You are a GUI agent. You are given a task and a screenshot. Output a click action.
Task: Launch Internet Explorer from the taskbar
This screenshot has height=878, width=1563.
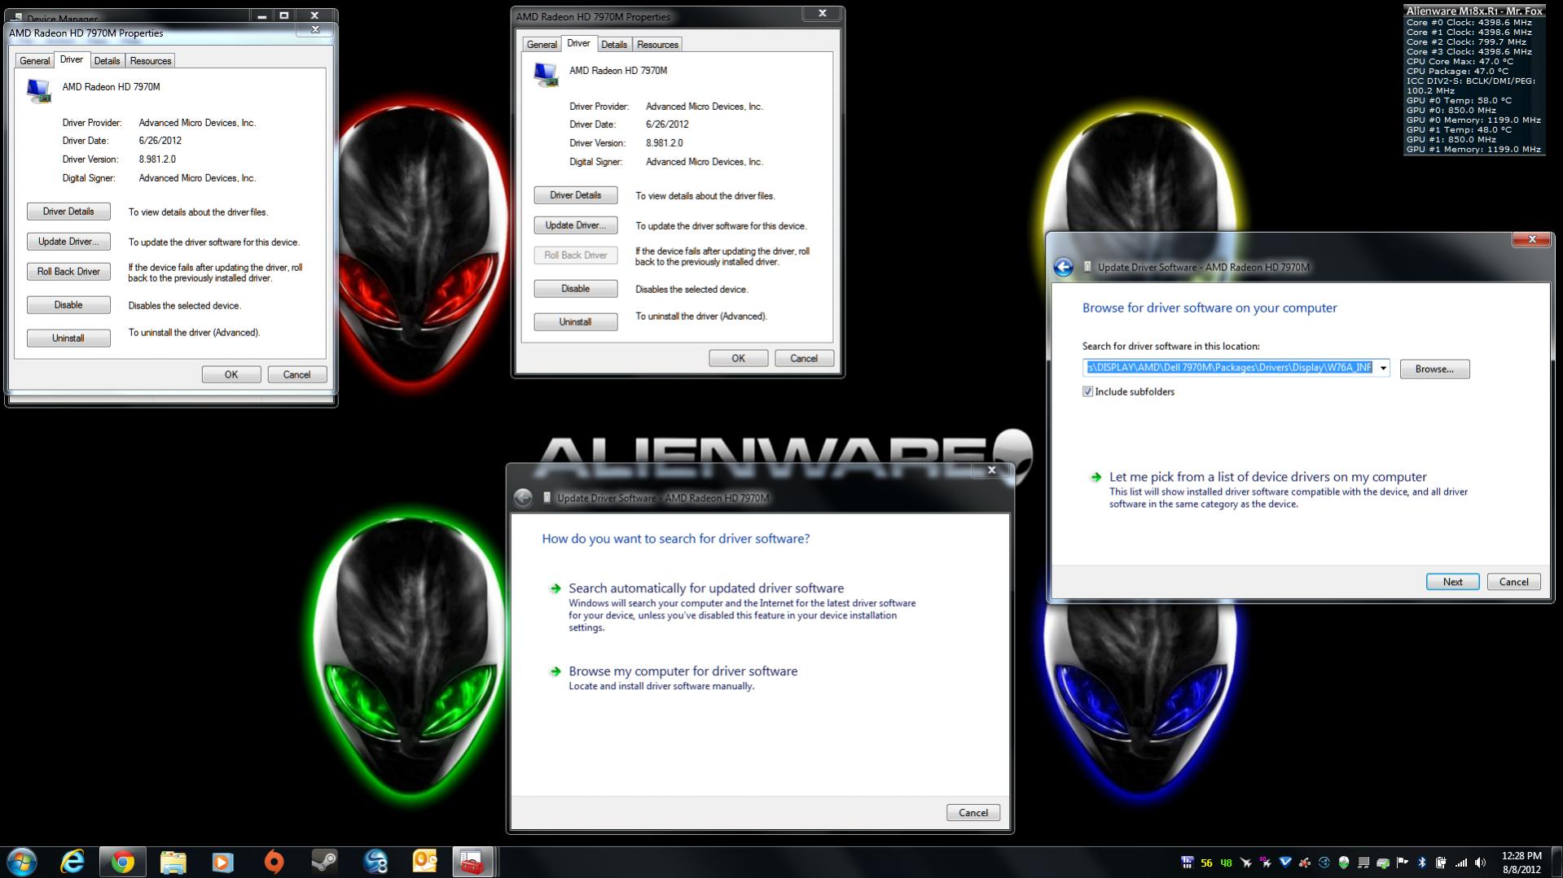pyautogui.click(x=72, y=862)
